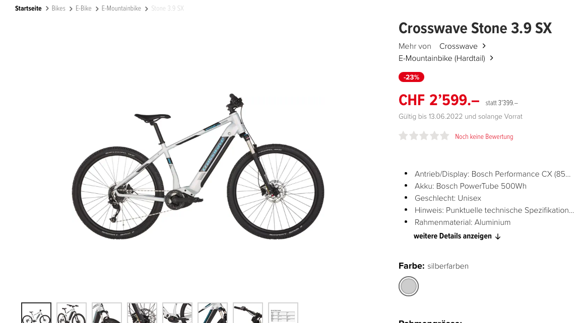
Task: View the handlebar close-up thumbnail
Action: coord(248,313)
